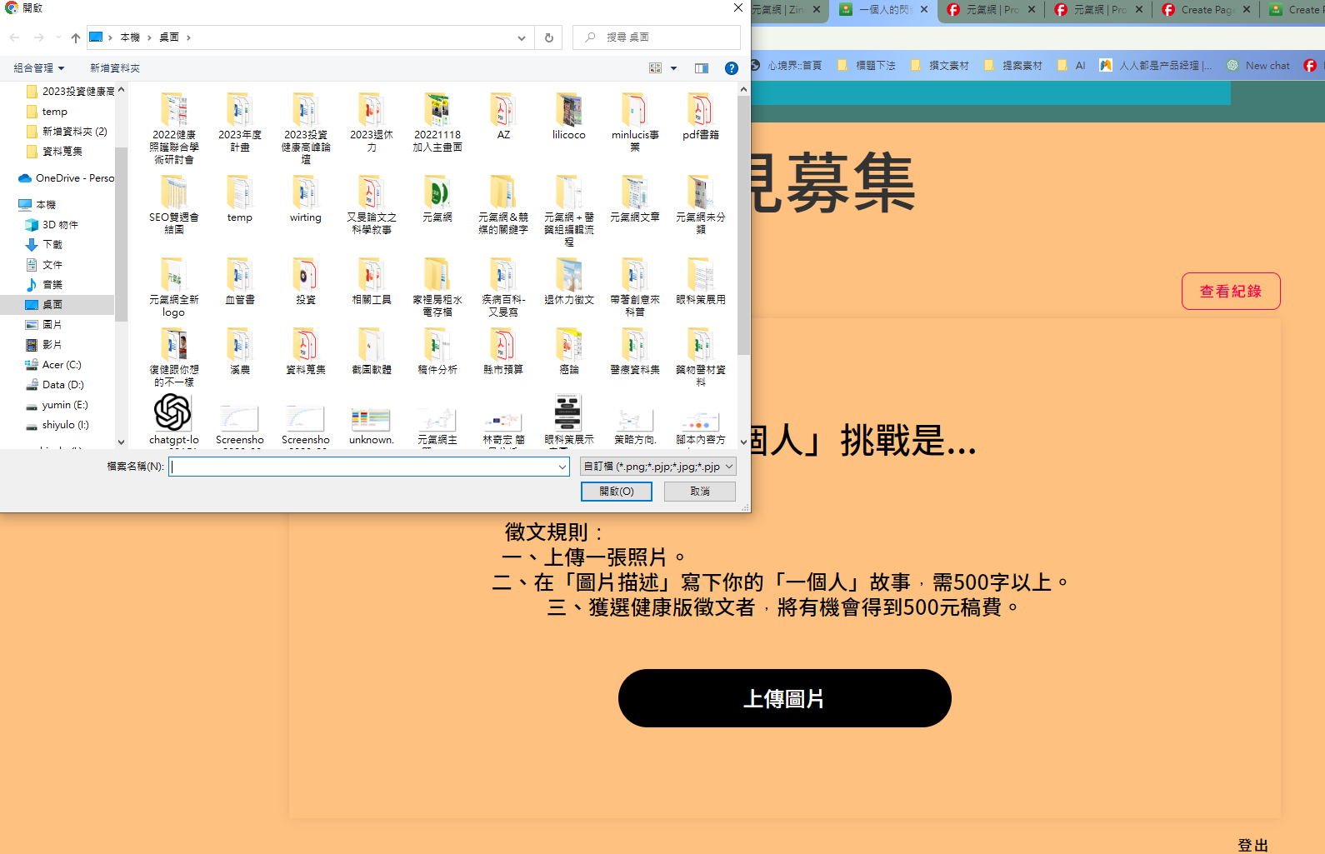The height and width of the screenshot is (854, 1325).
Task: Click the refresh icon beside the address bar
Action: [548, 37]
